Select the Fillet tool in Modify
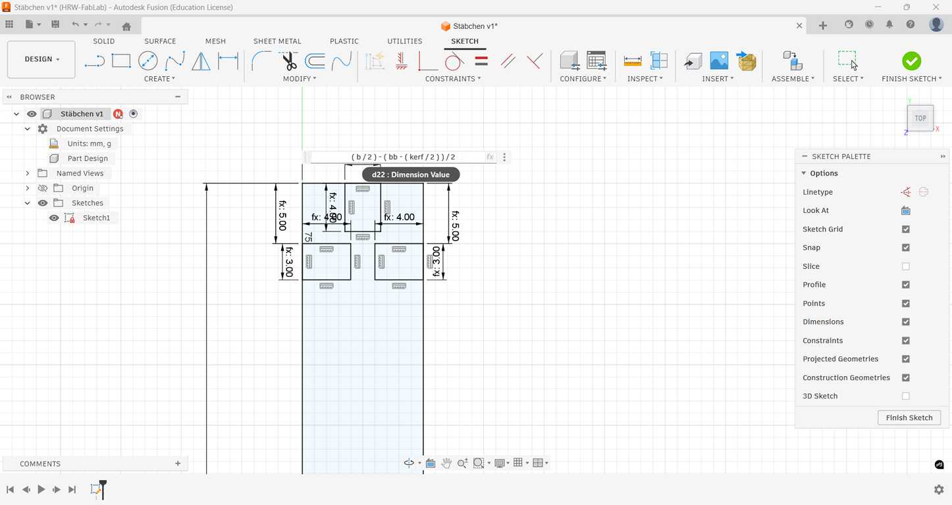 261,61
